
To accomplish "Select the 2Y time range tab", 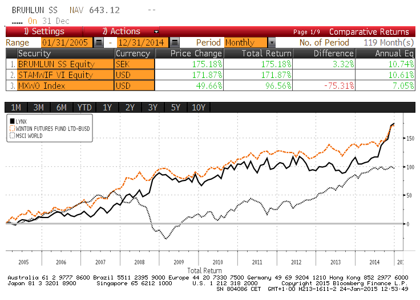I will tap(130, 108).
